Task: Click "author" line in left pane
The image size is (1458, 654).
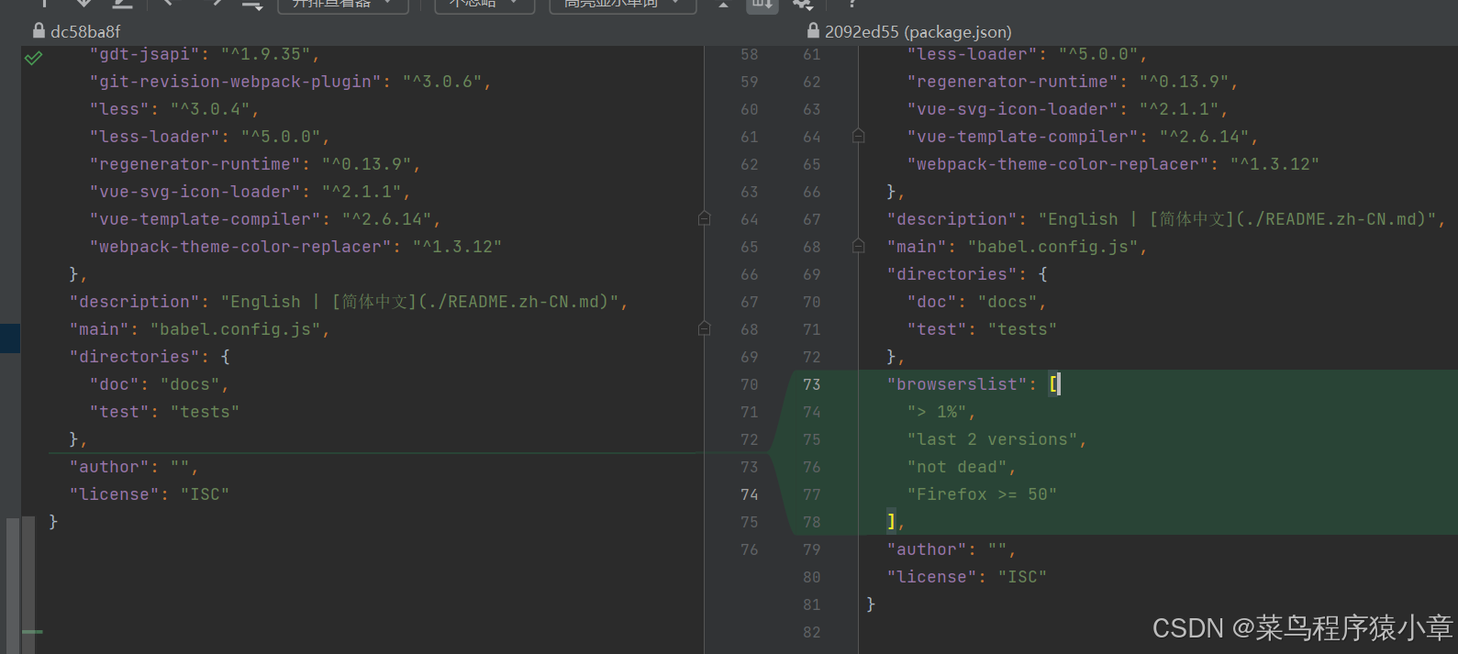Action: coord(134,467)
